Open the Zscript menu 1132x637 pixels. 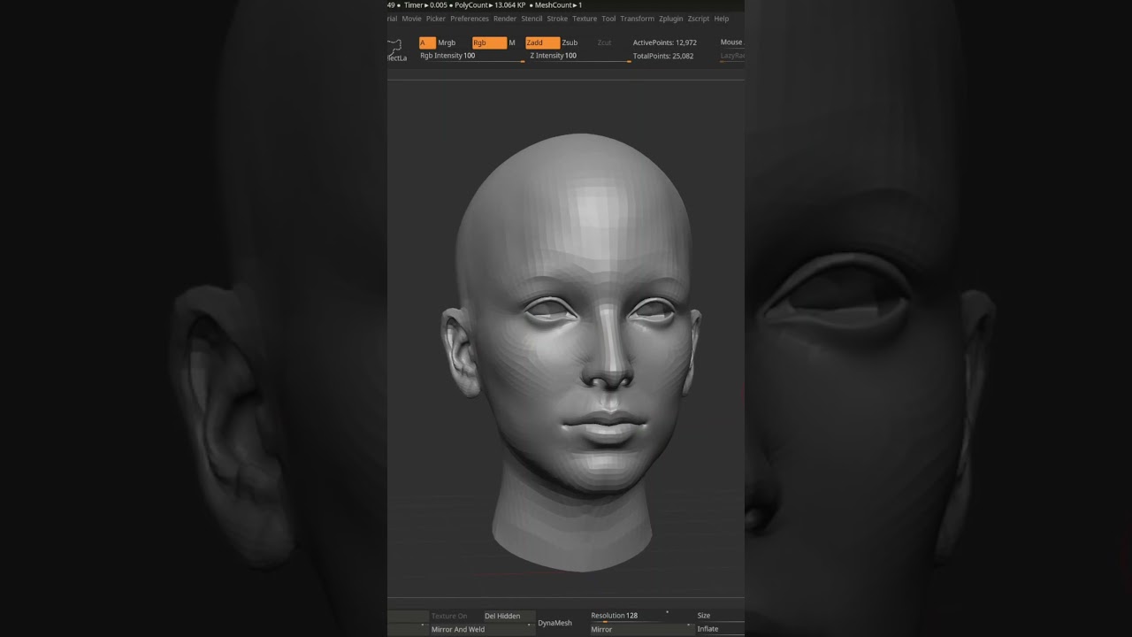699,19
